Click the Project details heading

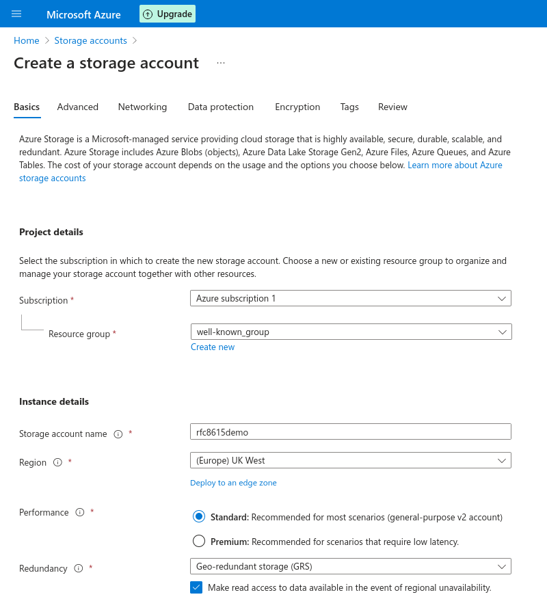[51, 232]
